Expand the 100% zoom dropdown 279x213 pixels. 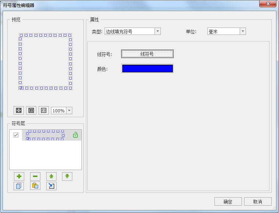69,111
